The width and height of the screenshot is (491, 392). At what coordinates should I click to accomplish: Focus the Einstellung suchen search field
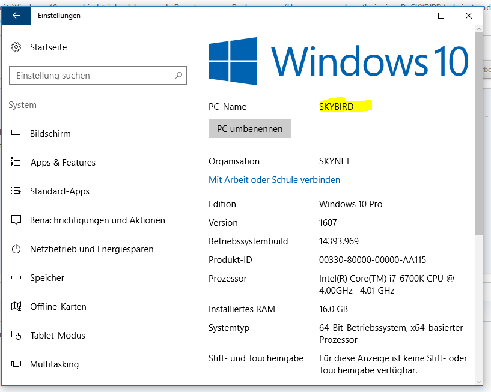[x=98, y=76]
